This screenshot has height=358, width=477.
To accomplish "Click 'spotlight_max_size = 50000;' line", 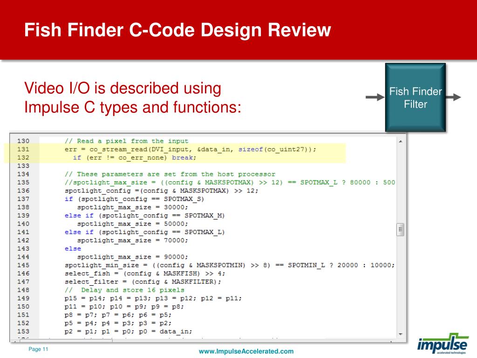I will click(133, 224).
